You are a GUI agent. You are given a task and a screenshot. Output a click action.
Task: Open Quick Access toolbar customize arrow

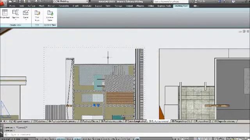pyautogui.click(x=90, y=2)
